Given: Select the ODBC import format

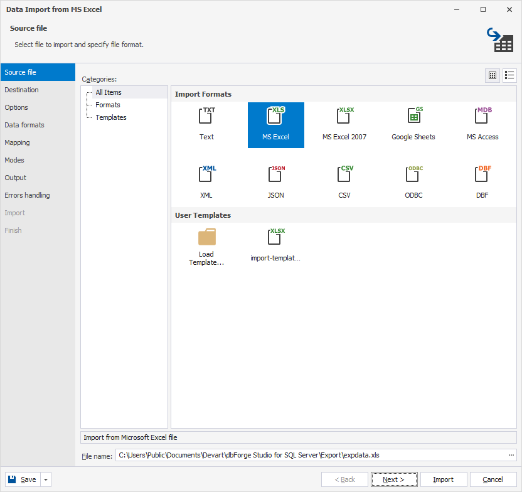Looking at the screenshot, I should pyautogui.click(x=413, y=183).
